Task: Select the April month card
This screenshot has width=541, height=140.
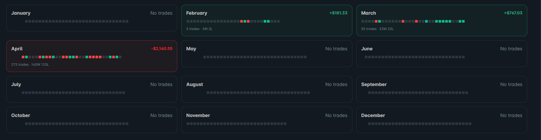Action: (92, 56)
